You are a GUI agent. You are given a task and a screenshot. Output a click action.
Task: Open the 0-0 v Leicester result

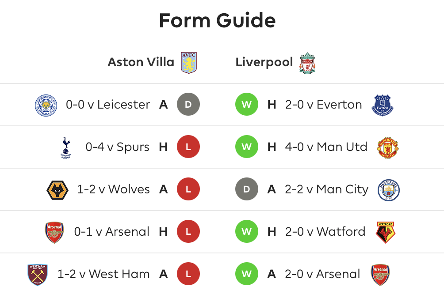pos(108,105)
